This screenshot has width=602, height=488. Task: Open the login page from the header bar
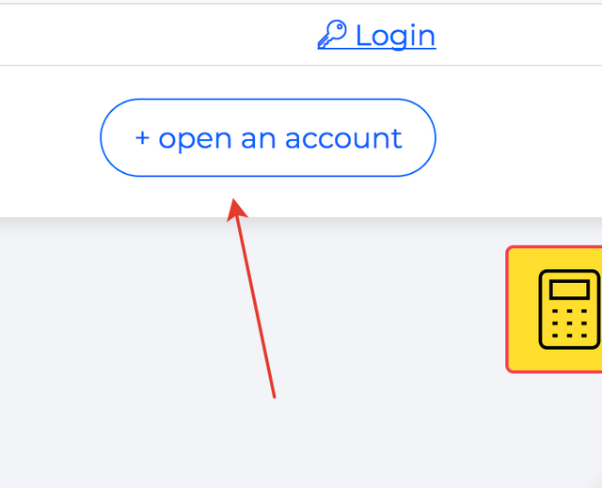click(x=376, y=36)
